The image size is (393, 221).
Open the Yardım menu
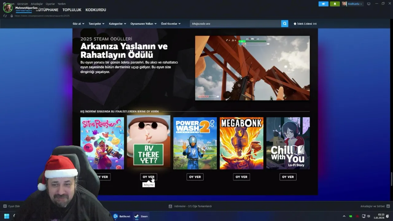61,4
